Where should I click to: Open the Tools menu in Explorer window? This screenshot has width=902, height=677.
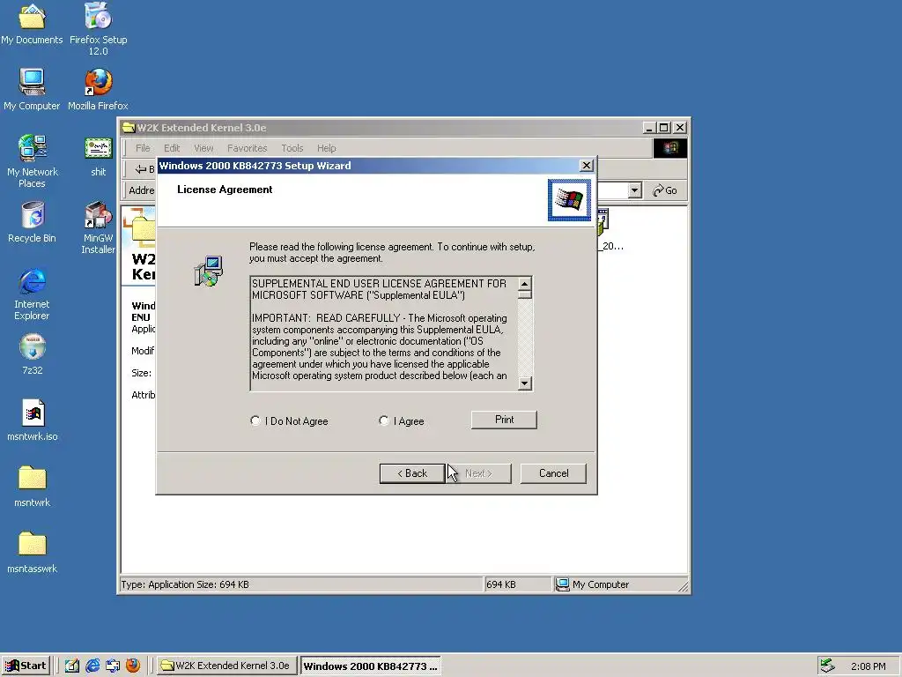292,148
